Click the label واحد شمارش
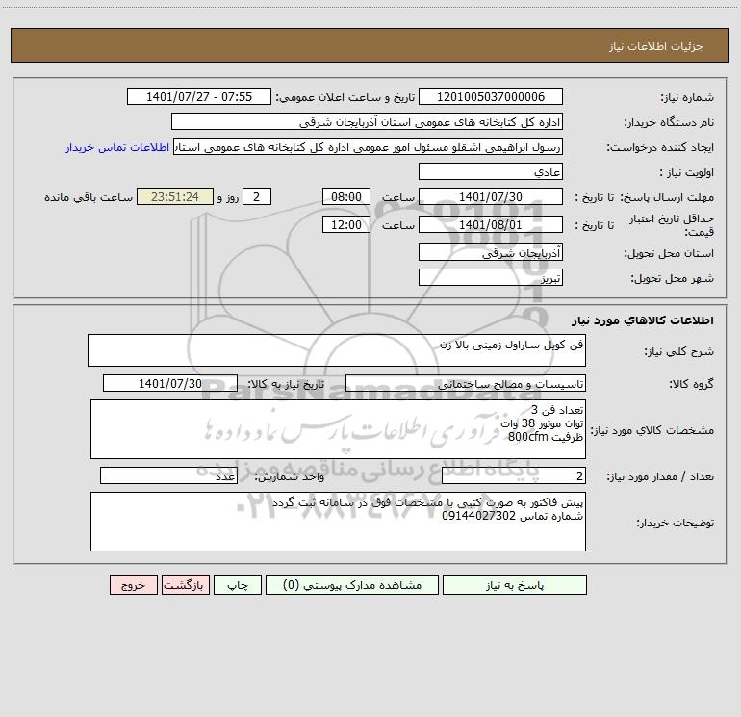This screenshot has height=717, width=741. 290,477
